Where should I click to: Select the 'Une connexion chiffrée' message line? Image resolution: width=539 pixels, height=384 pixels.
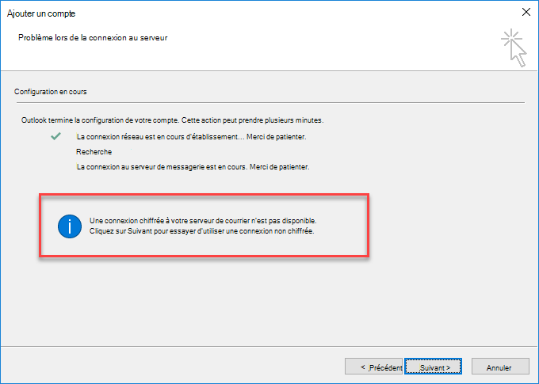pos(203,221)
